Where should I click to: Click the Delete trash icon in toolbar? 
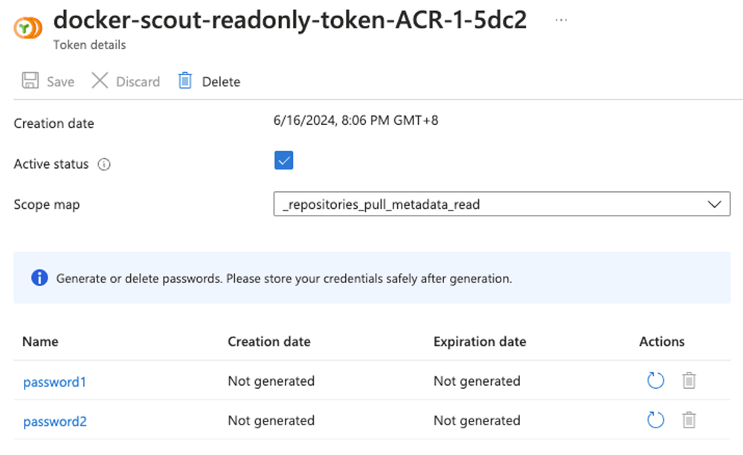point(185,81)
